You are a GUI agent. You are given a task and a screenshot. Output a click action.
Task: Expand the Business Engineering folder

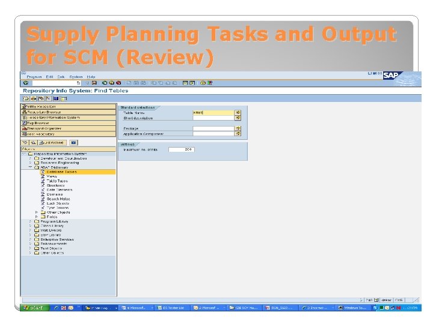click(x=31, y=163)
